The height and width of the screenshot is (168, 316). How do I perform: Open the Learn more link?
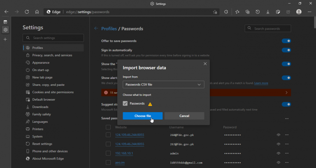[261, 83]
